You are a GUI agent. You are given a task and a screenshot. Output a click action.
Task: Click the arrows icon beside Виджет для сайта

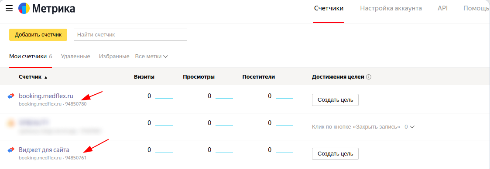coord(11,150)
